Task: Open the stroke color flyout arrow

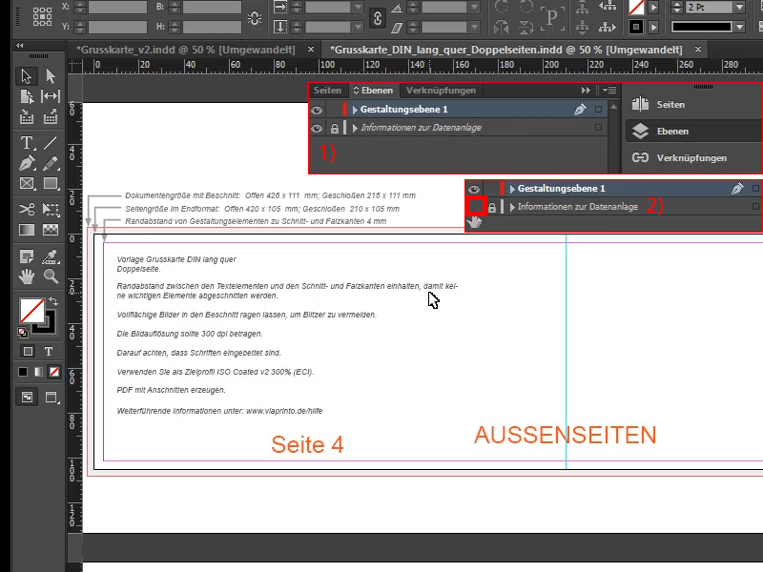Action: tap(654, 28)
